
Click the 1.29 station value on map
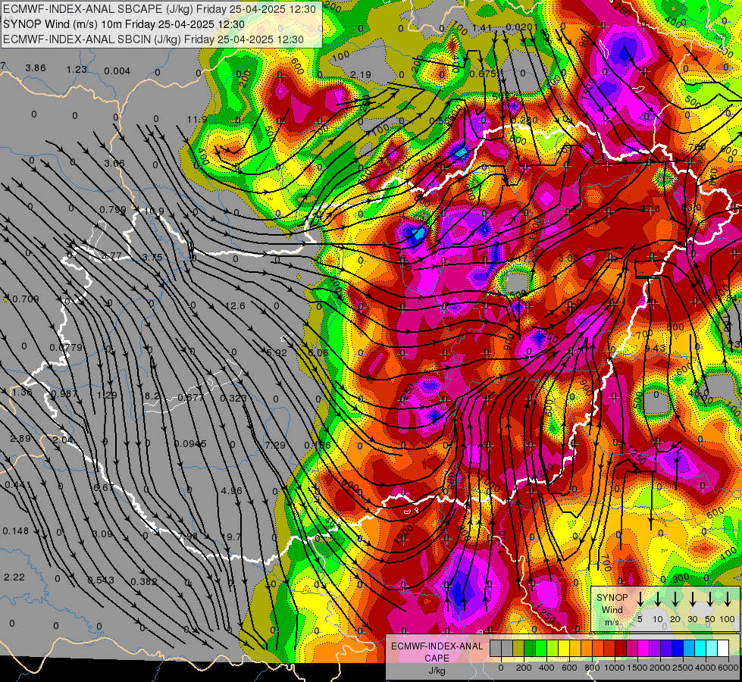pyautogui.click(x=107, y=396)
